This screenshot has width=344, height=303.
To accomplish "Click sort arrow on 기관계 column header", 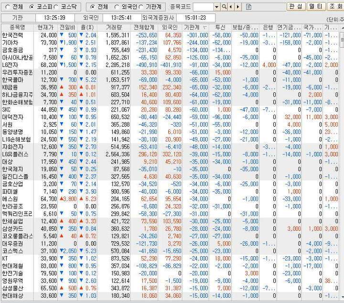I will 205,28.
